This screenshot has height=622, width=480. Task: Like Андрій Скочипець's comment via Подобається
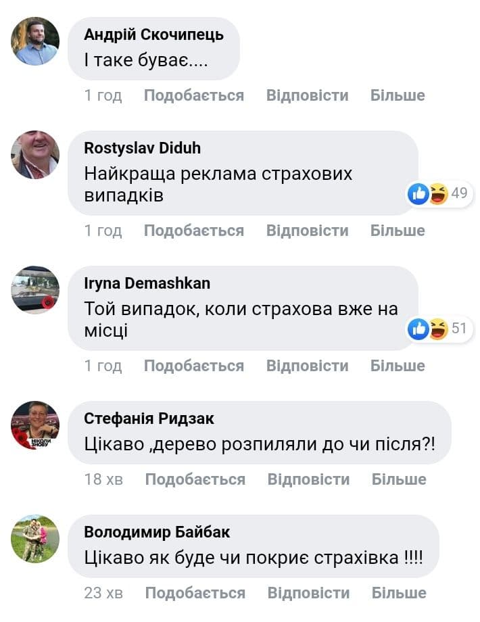click(x=194, y=95)
